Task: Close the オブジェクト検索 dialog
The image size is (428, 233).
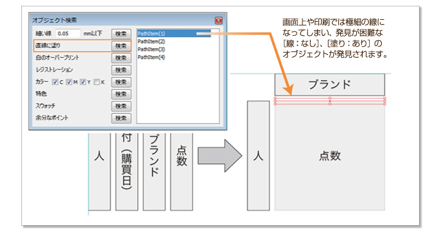Action: click(218, 20)
